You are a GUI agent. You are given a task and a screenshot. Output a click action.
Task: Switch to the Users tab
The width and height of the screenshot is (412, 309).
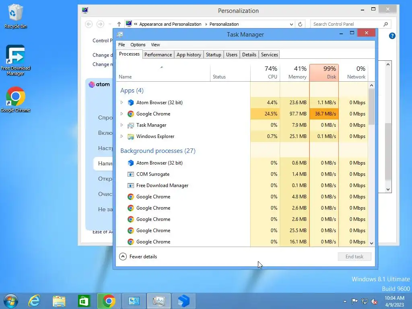[x=231, y=55]
